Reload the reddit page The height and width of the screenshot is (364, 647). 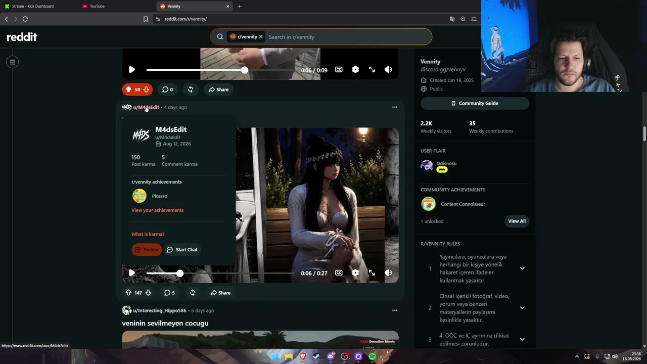(25, 19)
